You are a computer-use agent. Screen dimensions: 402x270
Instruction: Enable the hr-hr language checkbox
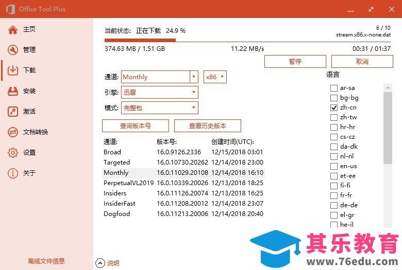[334, 127]
